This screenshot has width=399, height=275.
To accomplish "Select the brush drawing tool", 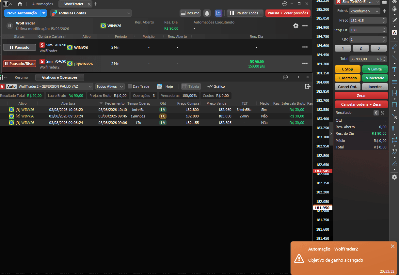I will tap(394, 46).
